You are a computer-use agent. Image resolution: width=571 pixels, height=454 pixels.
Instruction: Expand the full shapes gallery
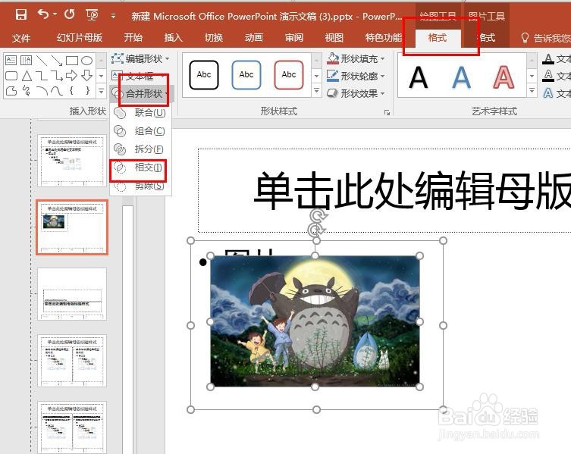coord(102,91)
